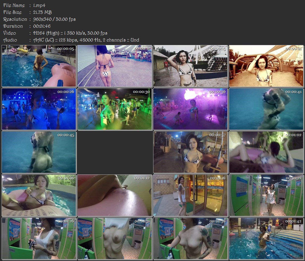This screenshot has height=261, width=305.
Task: Select the duration value '00:01:46'
Action: pyautogui.click(x=42, y=26)
